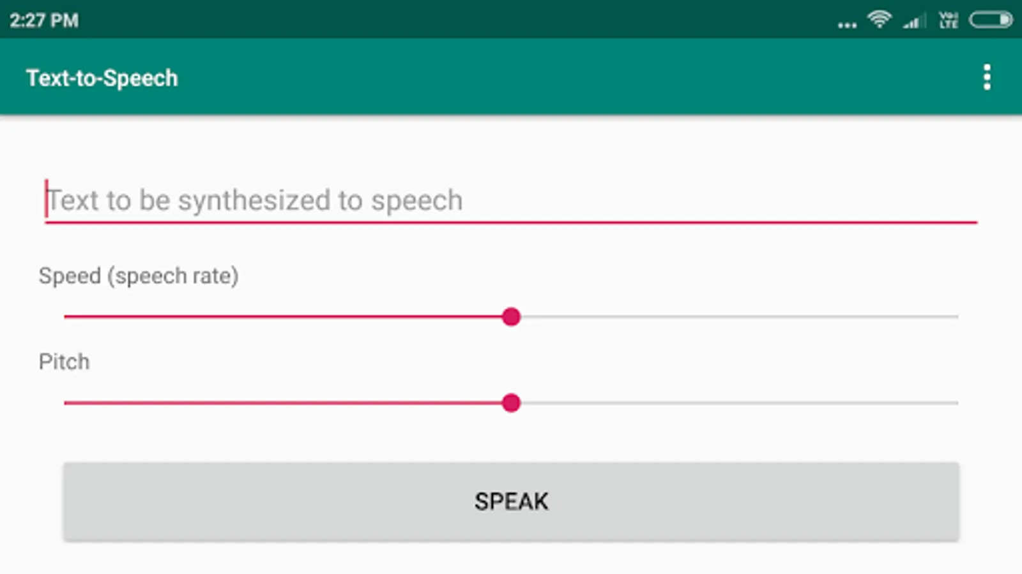Tap the three-dot notification indicator in status bar

click(847, 26)
